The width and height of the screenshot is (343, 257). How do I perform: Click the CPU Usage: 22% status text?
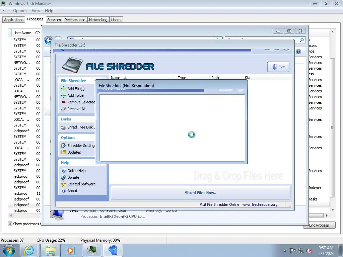click(51, 240)
